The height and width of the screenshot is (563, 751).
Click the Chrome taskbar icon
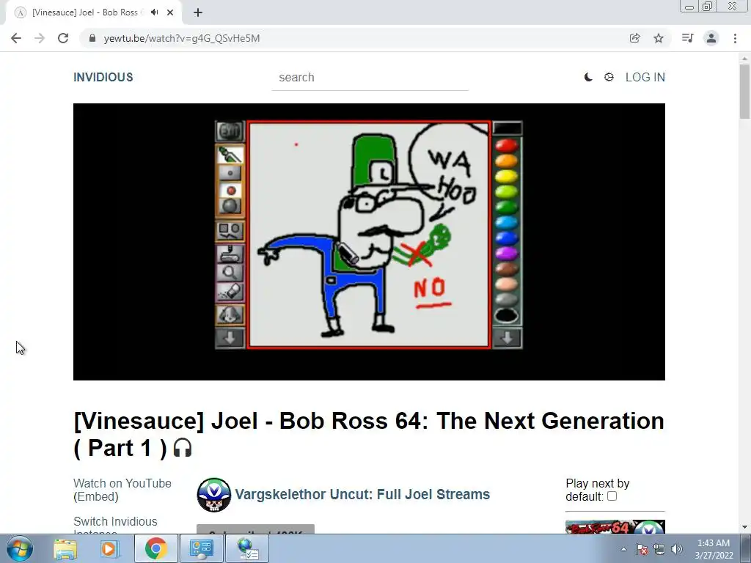click(156, 548)
